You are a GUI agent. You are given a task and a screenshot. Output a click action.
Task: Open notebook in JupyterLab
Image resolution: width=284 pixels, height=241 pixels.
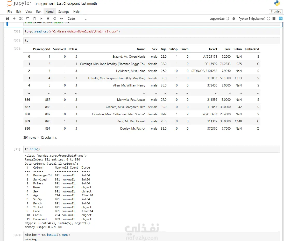pos(219,18)
